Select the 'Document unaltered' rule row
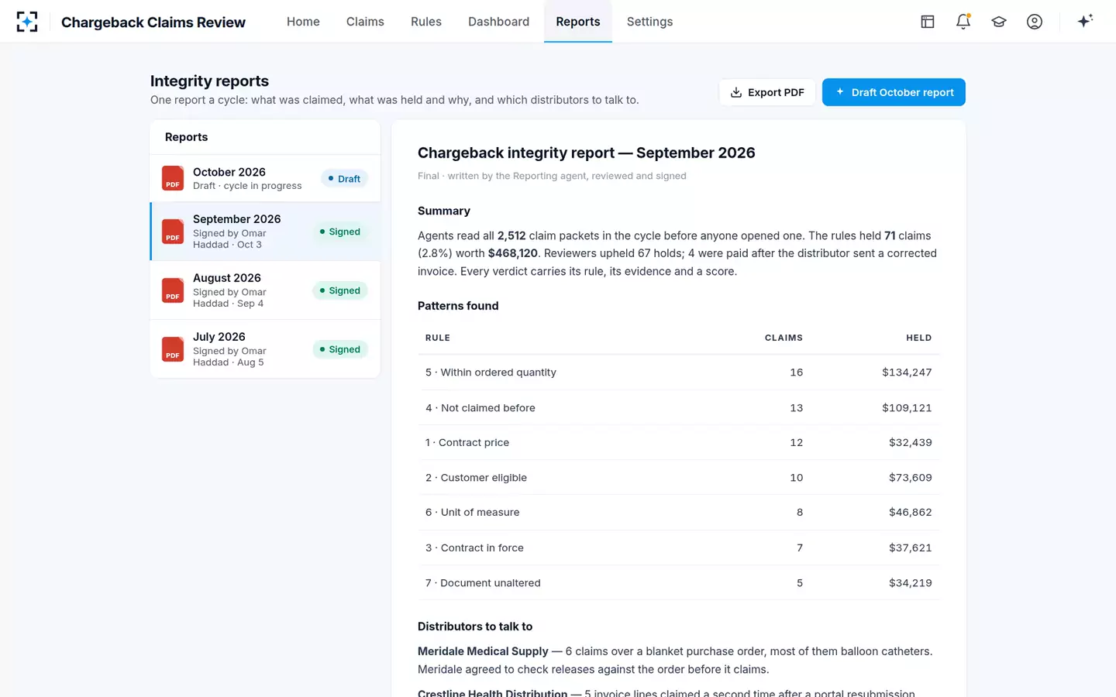1116x697 pixels. pyautogui.click(x=679, y=583)
